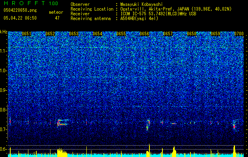Screen dimensions: 248x157
Task: Click the 'Receiving antenna' label
Action: click(x=91, y=18)
